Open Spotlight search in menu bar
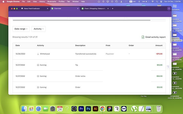Screen dimensions: 183x114 [157, 2]
